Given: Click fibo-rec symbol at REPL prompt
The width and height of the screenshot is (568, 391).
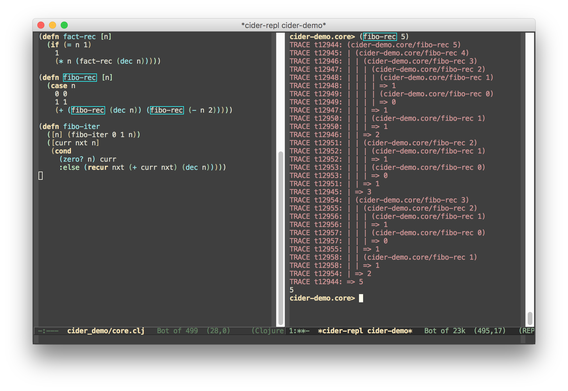Looking at the screenshot, I should pos(379,37).
